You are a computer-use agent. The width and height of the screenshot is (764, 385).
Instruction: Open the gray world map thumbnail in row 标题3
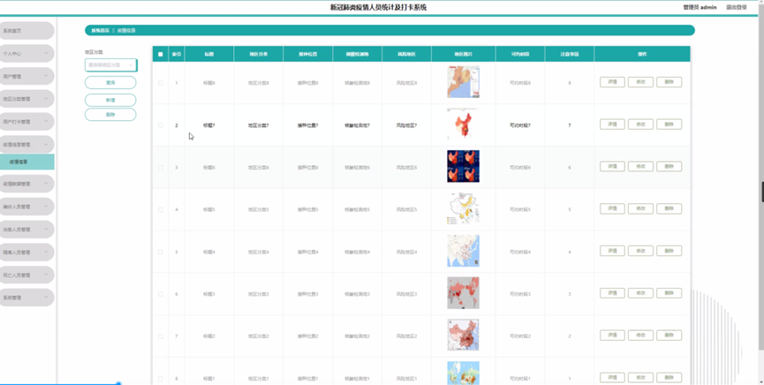coord(463,293)
